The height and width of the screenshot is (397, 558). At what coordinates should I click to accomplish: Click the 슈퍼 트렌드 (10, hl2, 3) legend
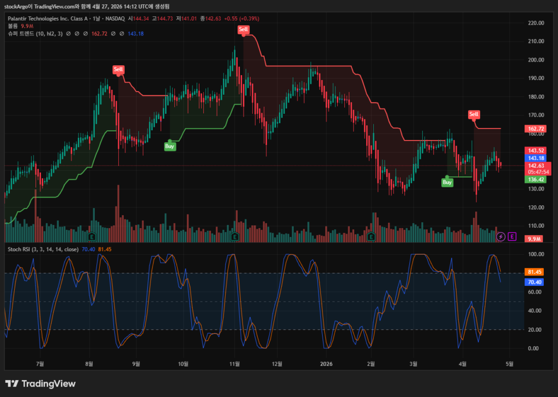point(35,34)
